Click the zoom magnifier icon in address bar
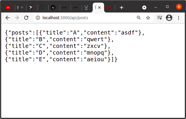 click(x=139, y=18)
